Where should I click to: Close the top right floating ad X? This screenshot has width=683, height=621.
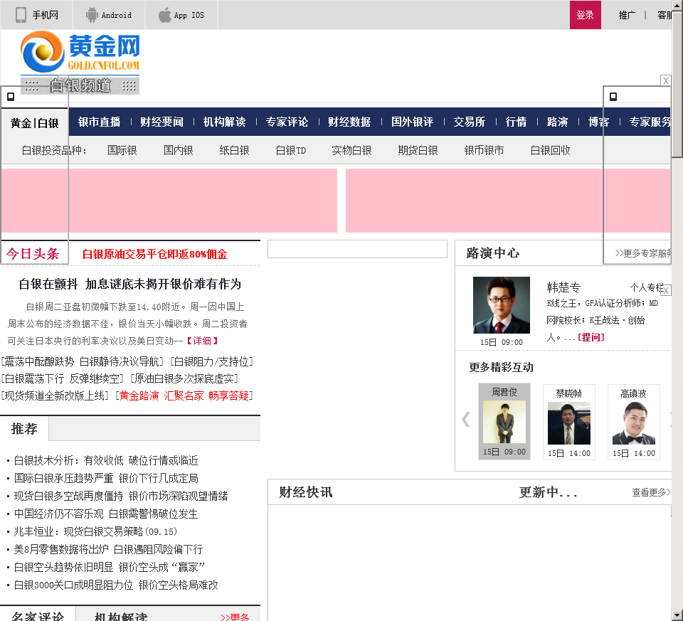click(x=665, y=80)
